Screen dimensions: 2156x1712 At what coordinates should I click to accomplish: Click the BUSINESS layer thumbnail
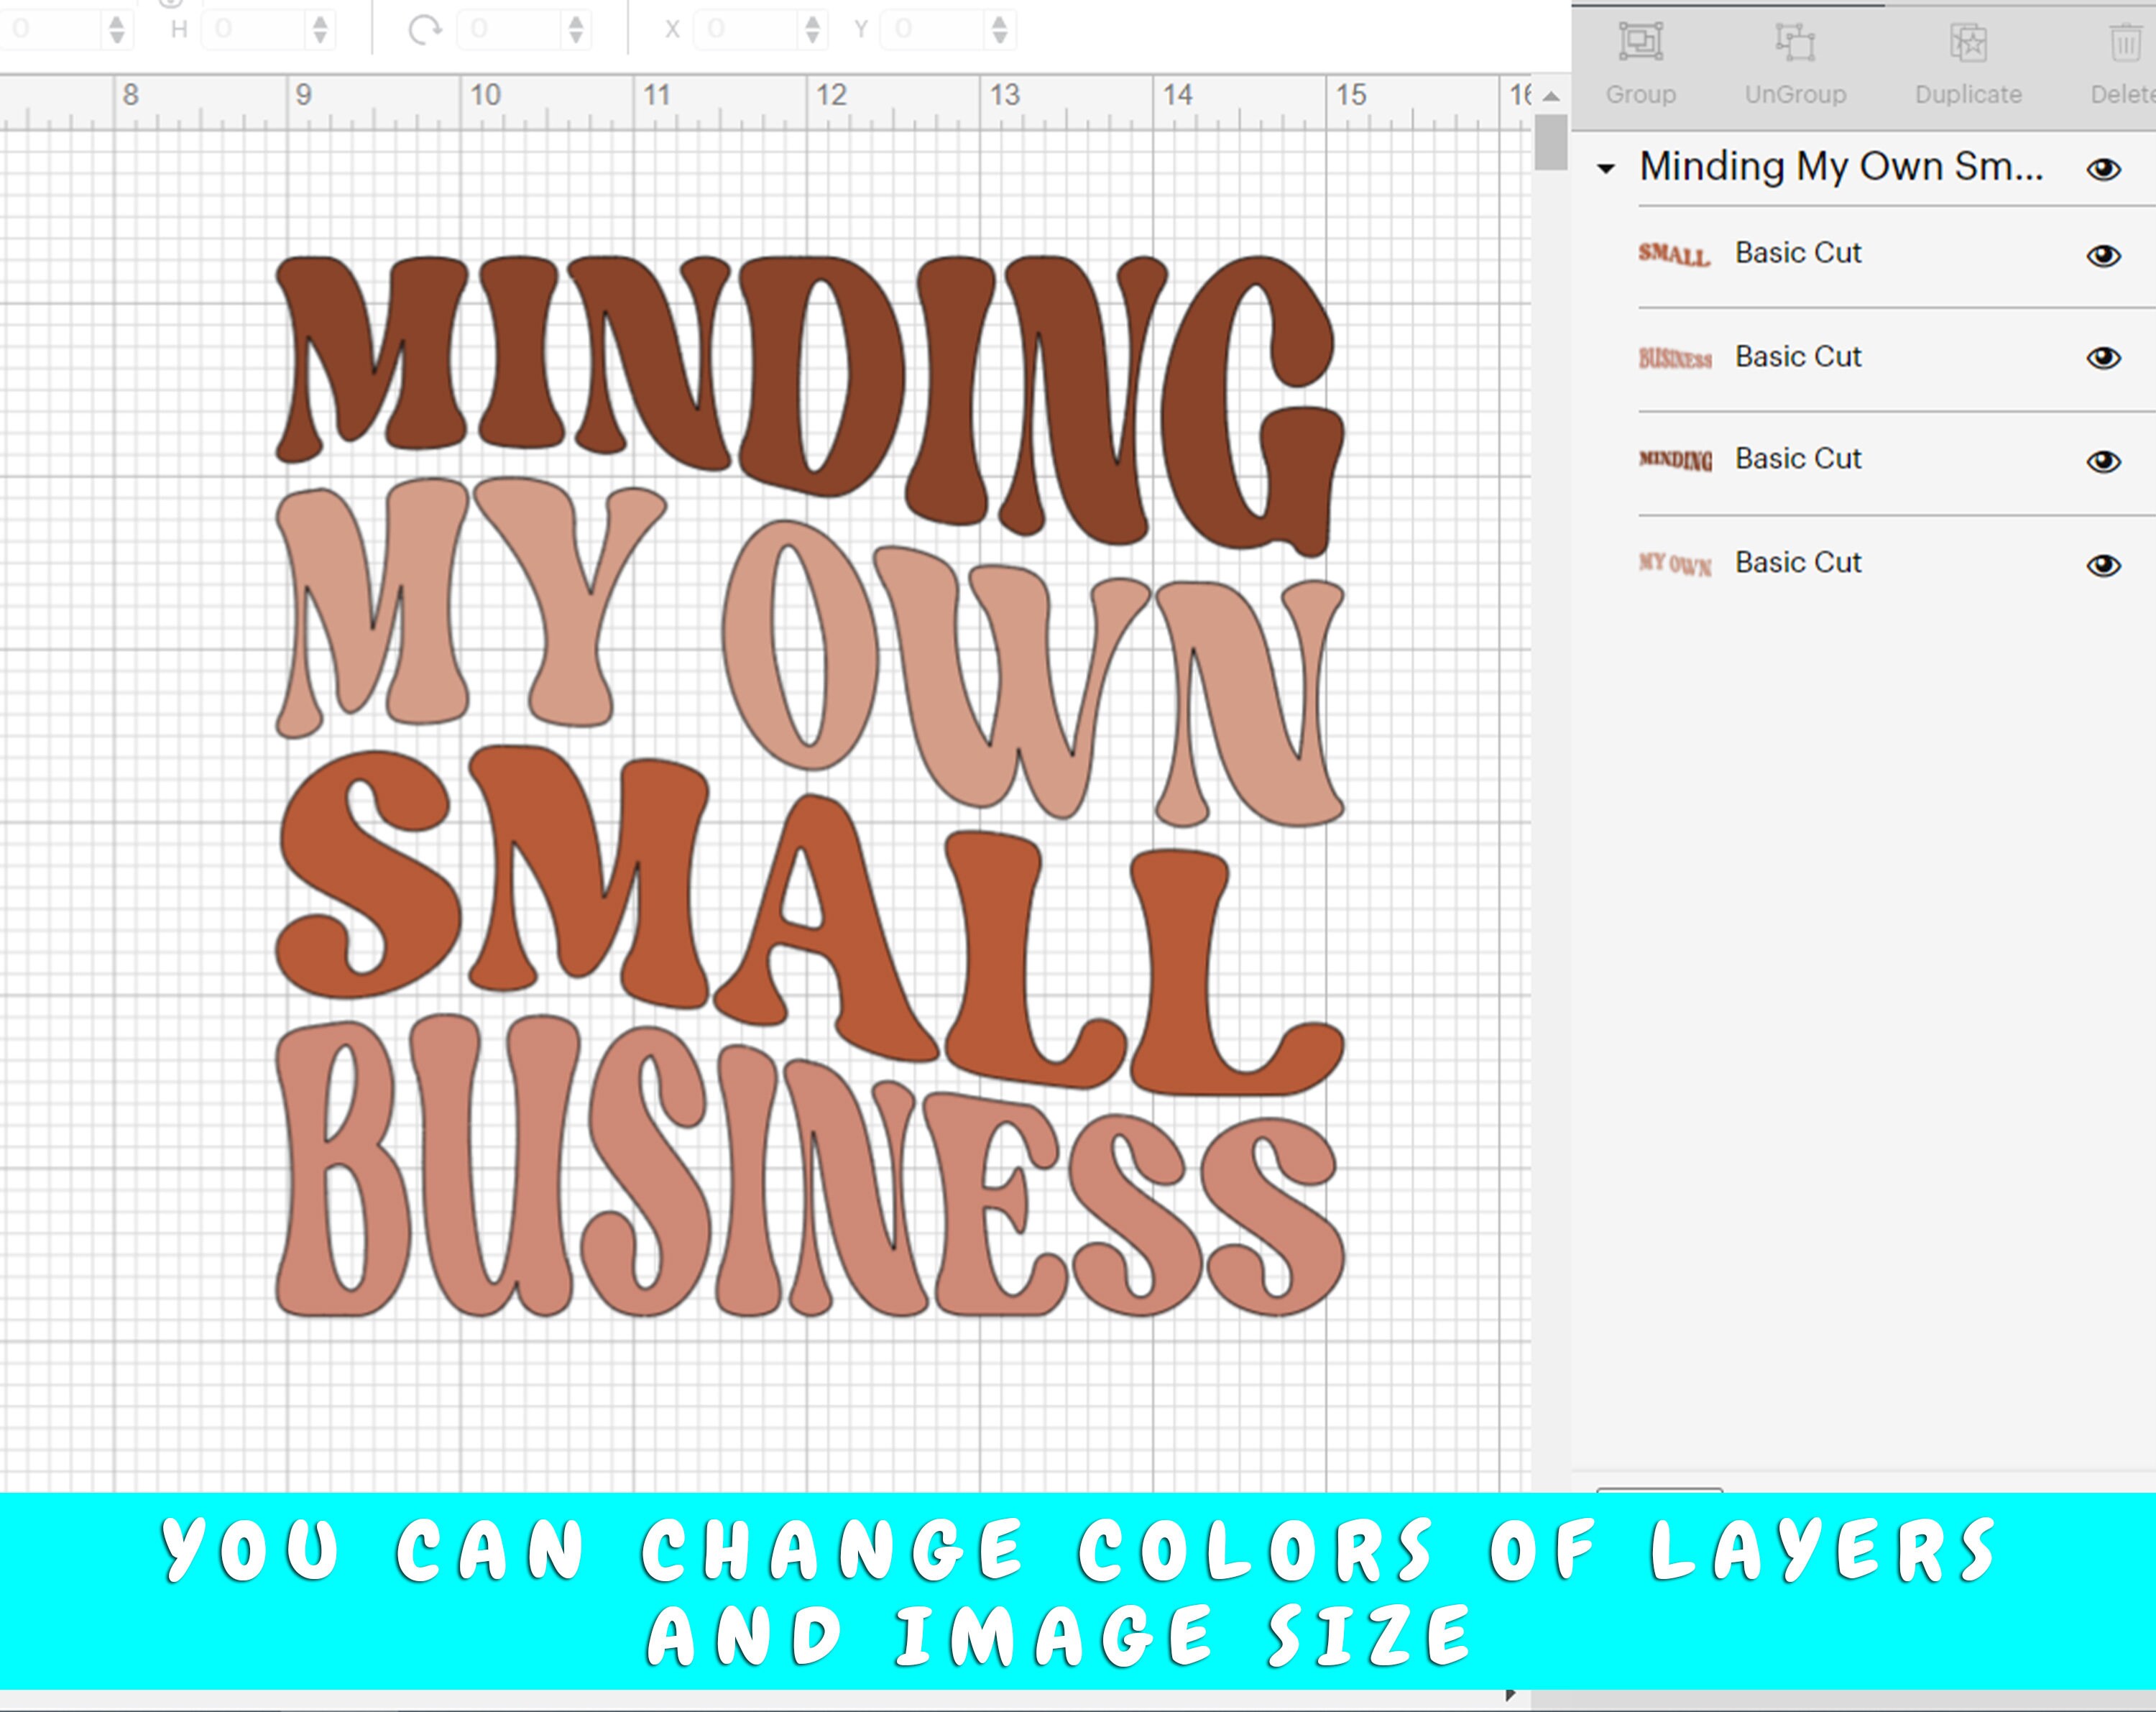click(x=1674, y=356)
